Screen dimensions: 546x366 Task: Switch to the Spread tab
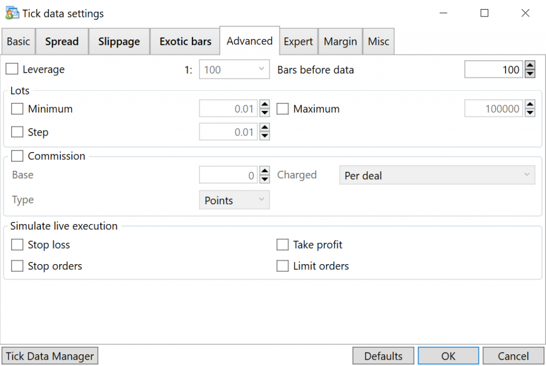pos(61,41)
